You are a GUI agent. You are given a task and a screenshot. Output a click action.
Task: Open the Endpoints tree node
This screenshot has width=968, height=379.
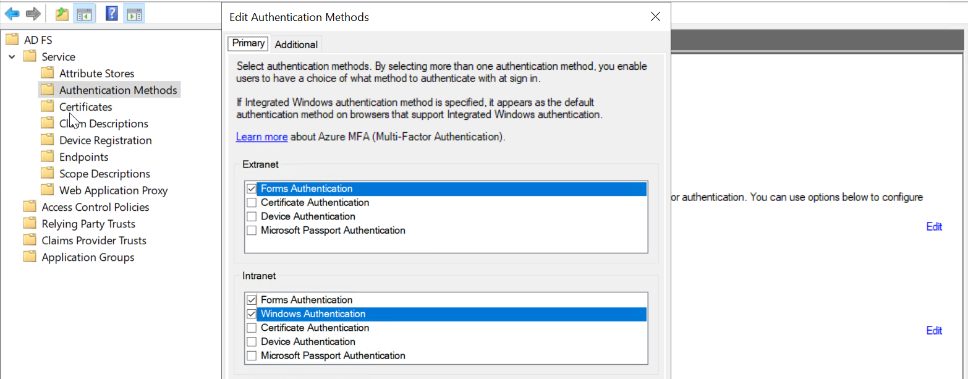coord(83,157)
